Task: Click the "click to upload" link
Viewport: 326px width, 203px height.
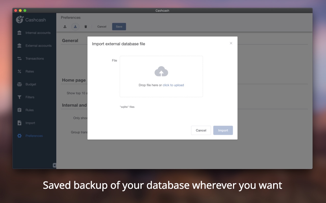Action: [173, 85]
